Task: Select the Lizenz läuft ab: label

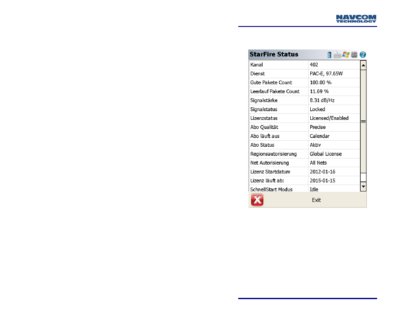Action: pos(267,181)
